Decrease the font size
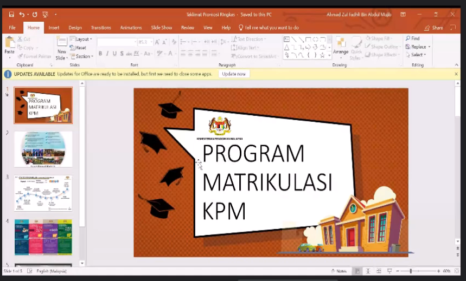Screen dimensions: 466x281 coord(164,42)
